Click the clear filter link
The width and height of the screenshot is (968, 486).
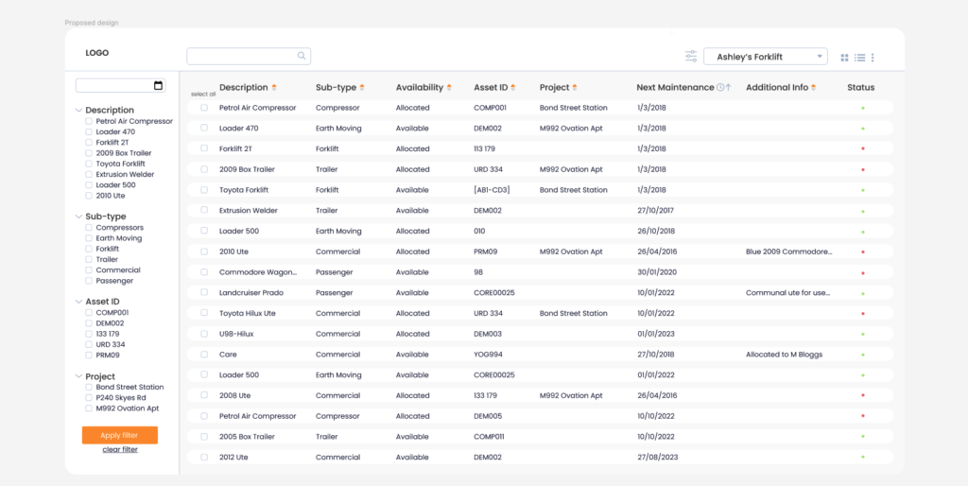(x=120, y=450)
